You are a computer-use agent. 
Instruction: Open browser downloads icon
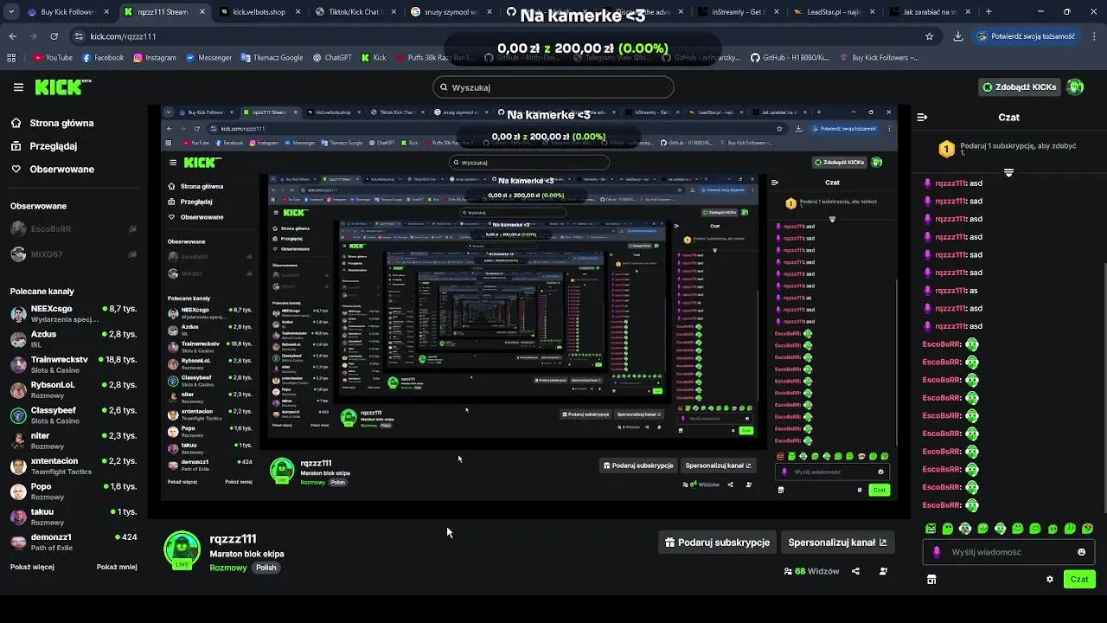[x=958, y=36]
